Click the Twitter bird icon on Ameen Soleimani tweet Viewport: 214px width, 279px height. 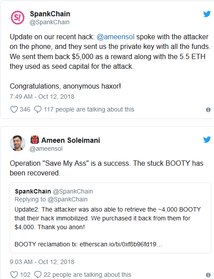click(207, 140)
